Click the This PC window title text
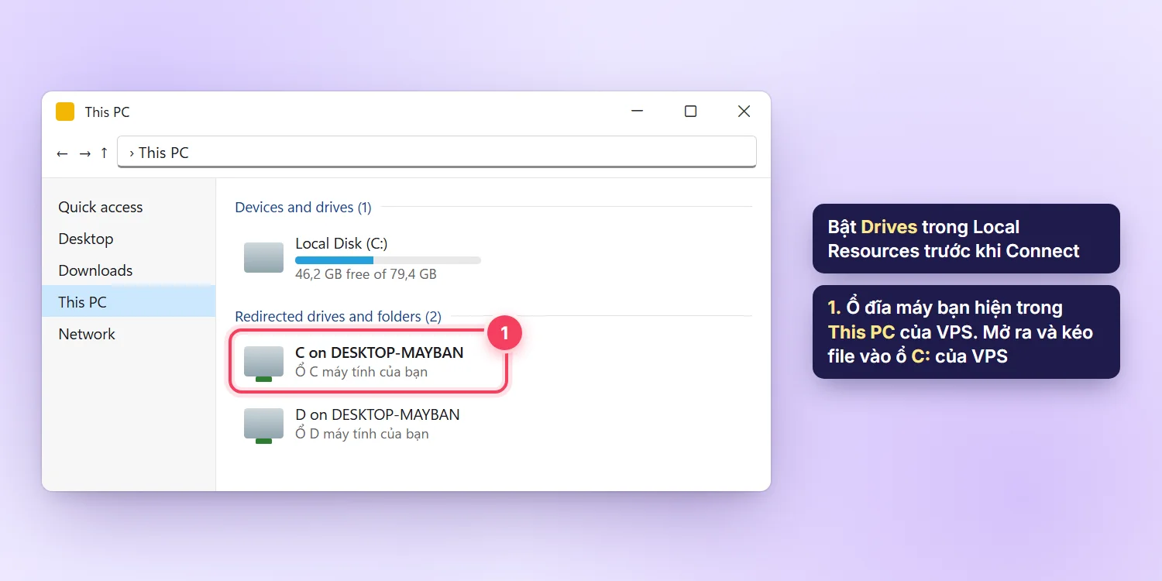Image resolution: width=1162 pixels, height=581 pixels. pyautogui.click(x=107, y=112)
